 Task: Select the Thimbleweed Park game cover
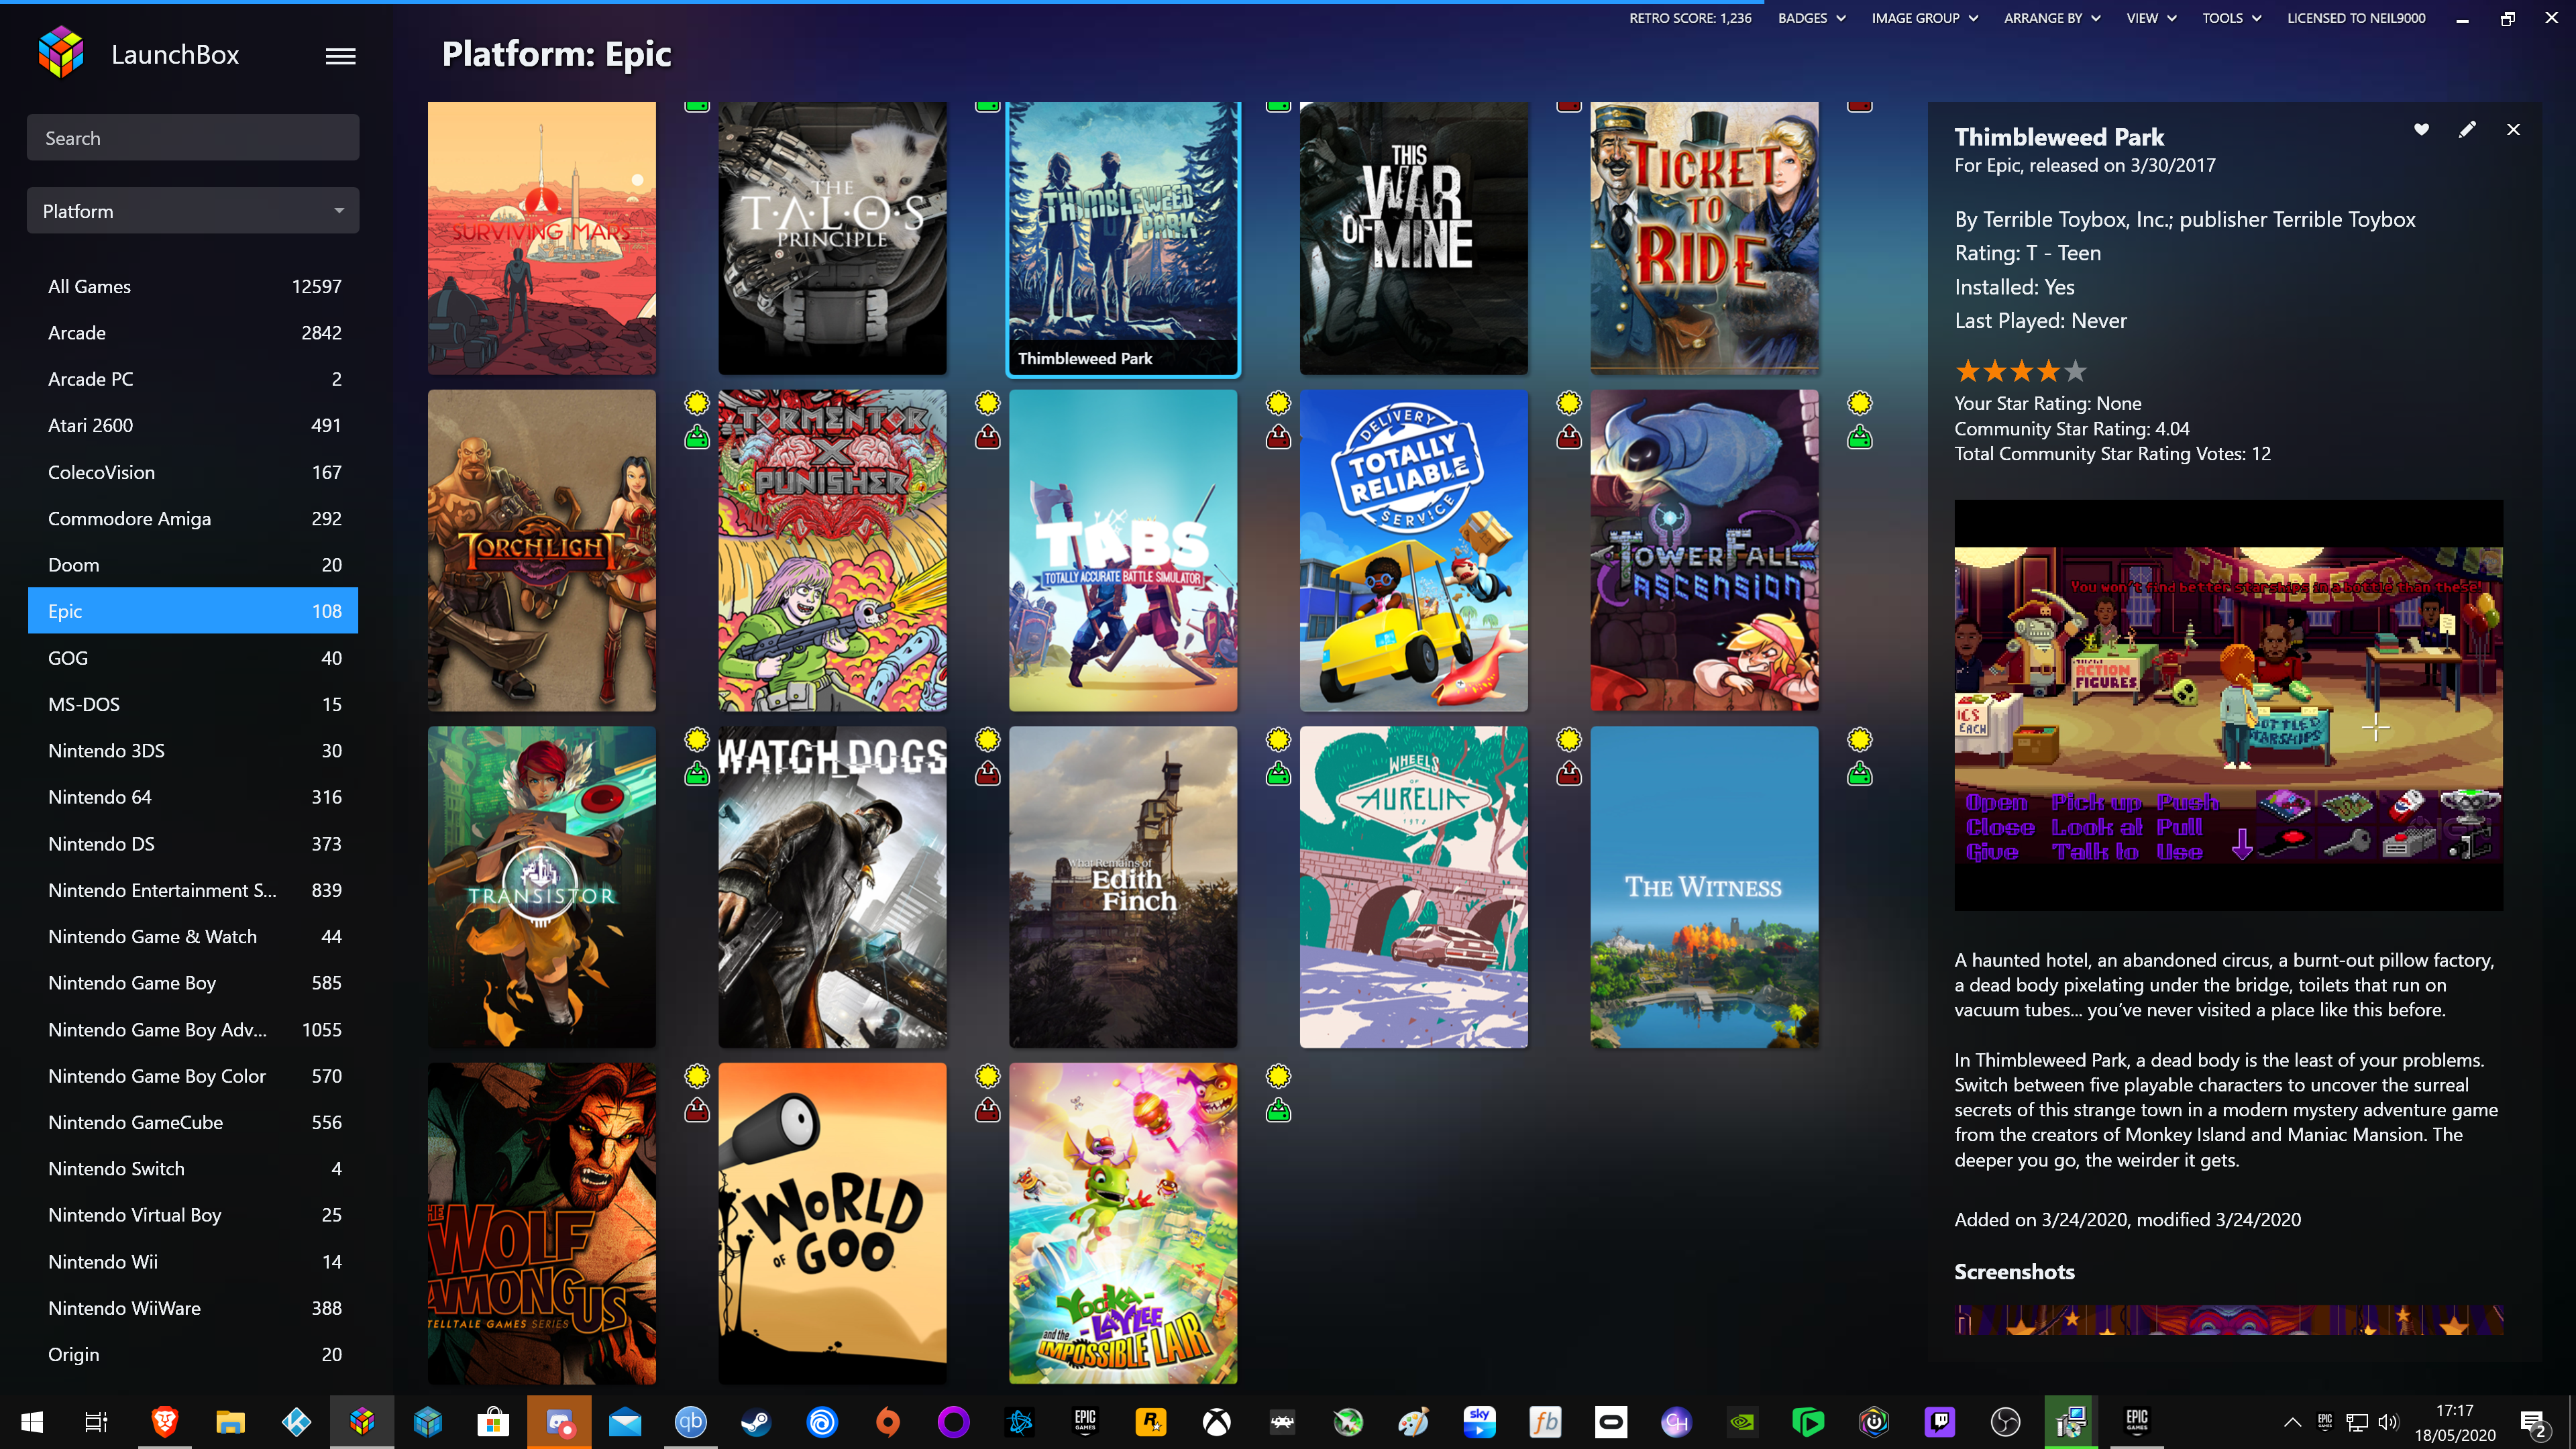click(1123, 238)
